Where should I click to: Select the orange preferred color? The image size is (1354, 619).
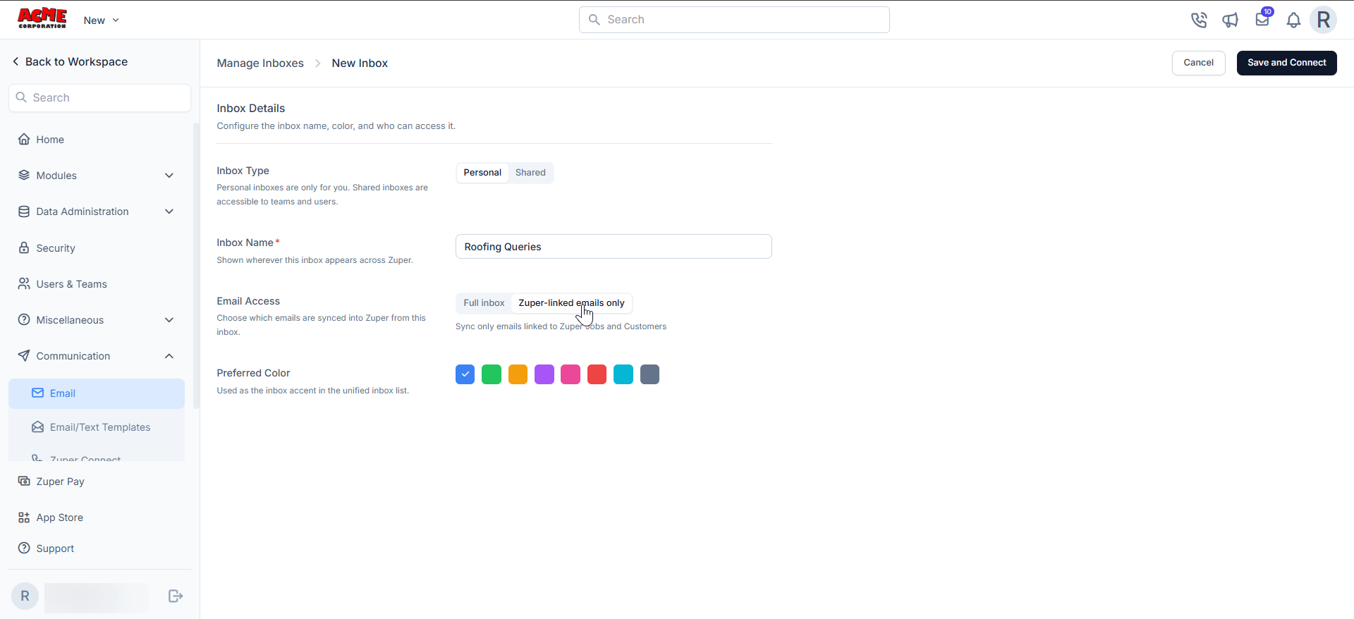pyautogui.click(x=518, y=374)
